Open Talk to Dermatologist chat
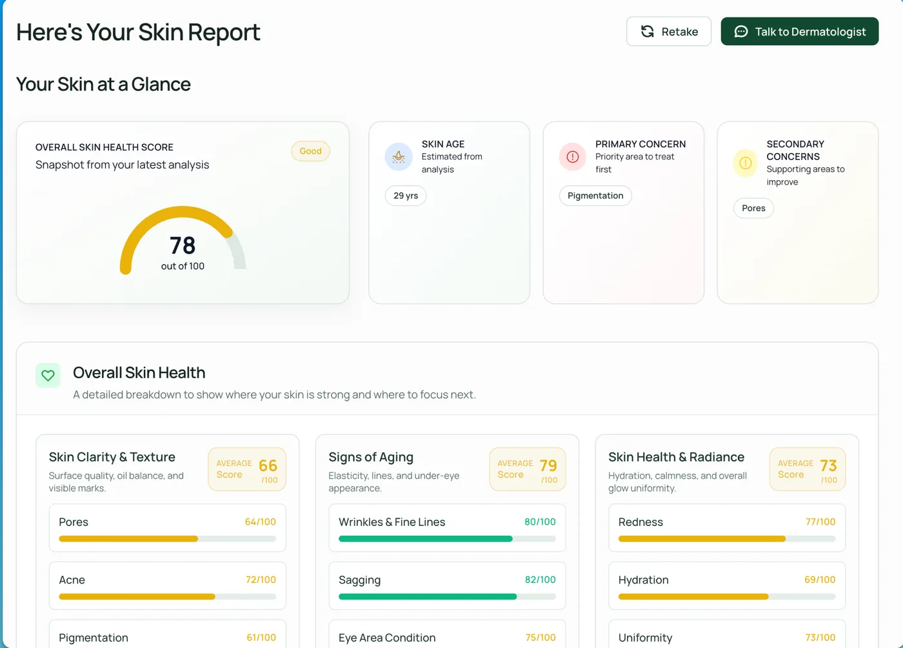The image size is (903, 648). click(800, 32)
